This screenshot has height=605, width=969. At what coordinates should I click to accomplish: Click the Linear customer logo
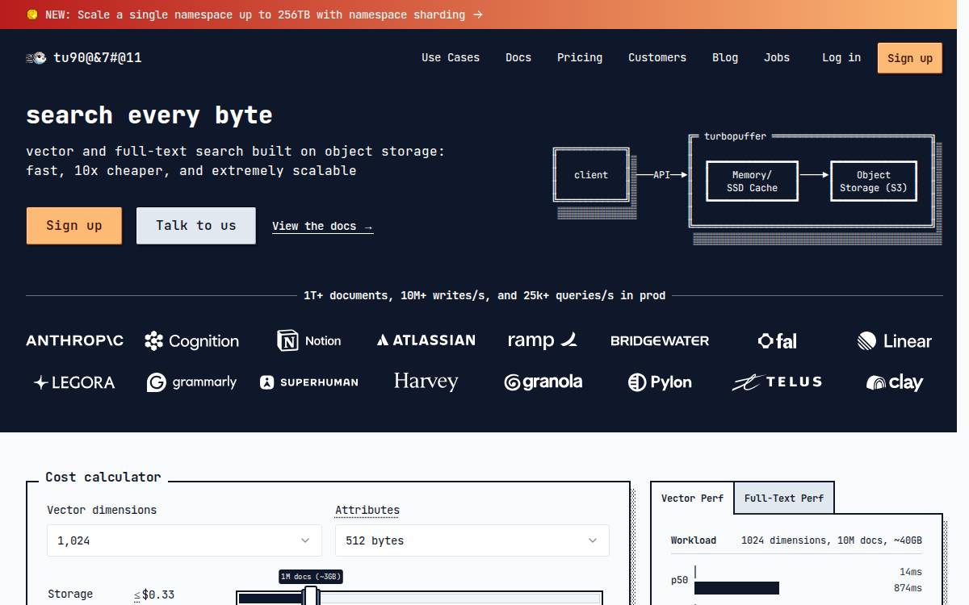pos(895,341)
